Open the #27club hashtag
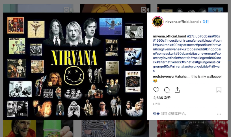Viewport: 231px width, 137px height. (x=193, y=36)
